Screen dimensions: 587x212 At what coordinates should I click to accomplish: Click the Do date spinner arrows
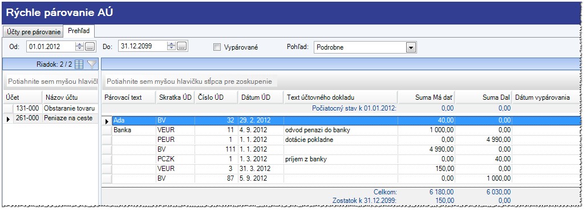pos(172,46)
